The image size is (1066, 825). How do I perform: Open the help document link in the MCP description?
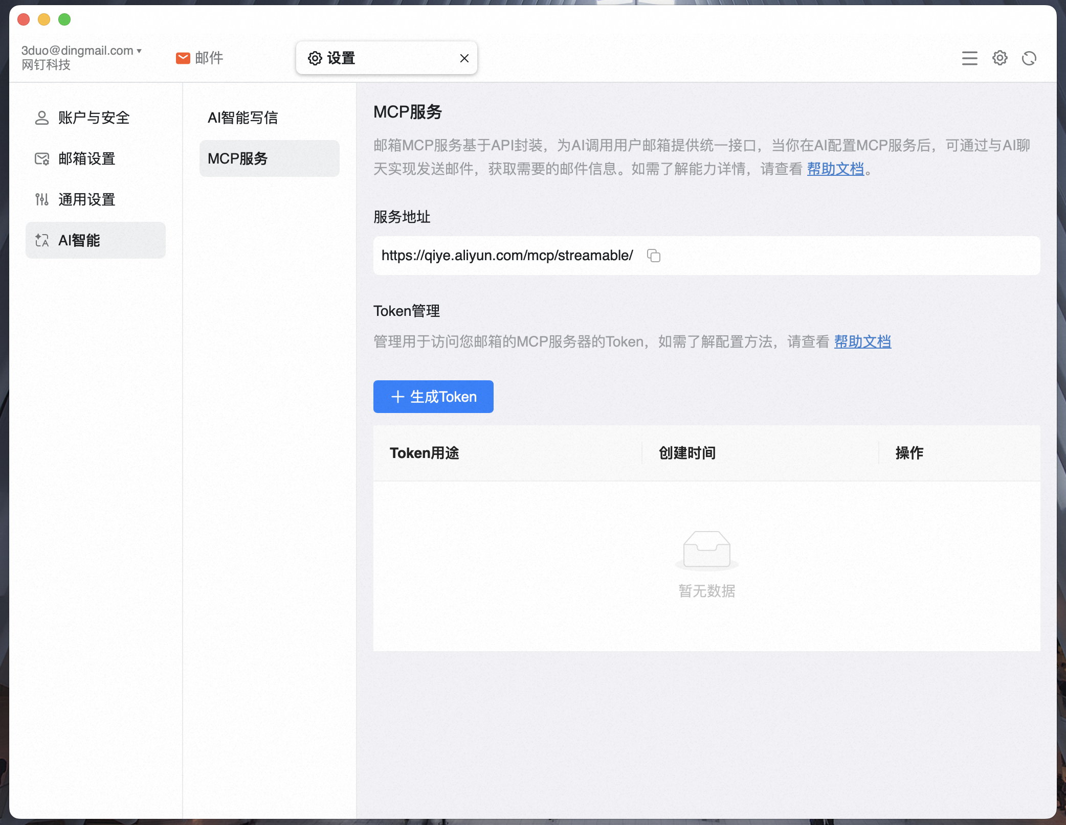[x=835, y=169]
